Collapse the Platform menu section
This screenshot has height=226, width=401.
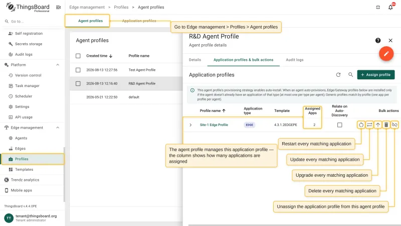tap(58, 65)
